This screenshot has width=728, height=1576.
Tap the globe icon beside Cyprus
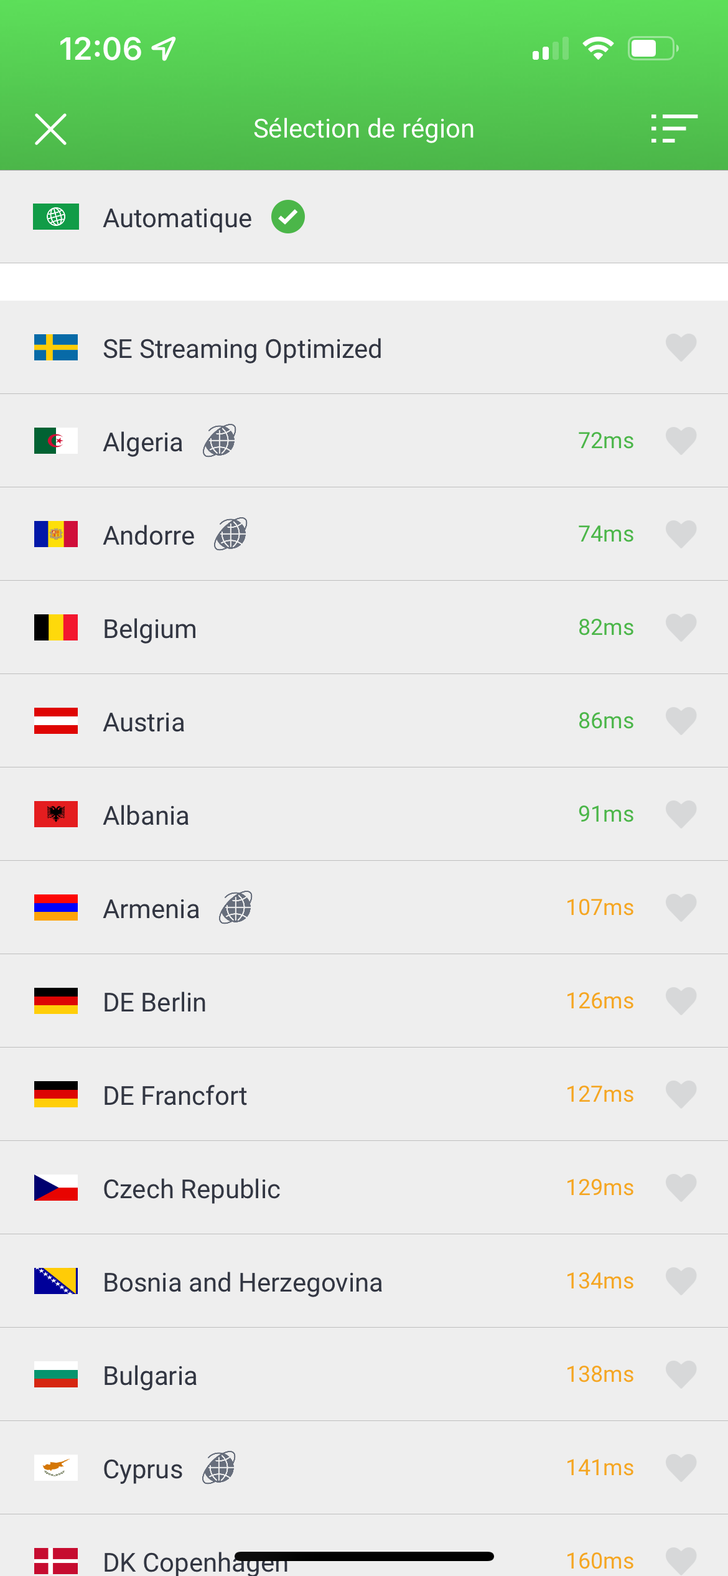(219, 1468)
